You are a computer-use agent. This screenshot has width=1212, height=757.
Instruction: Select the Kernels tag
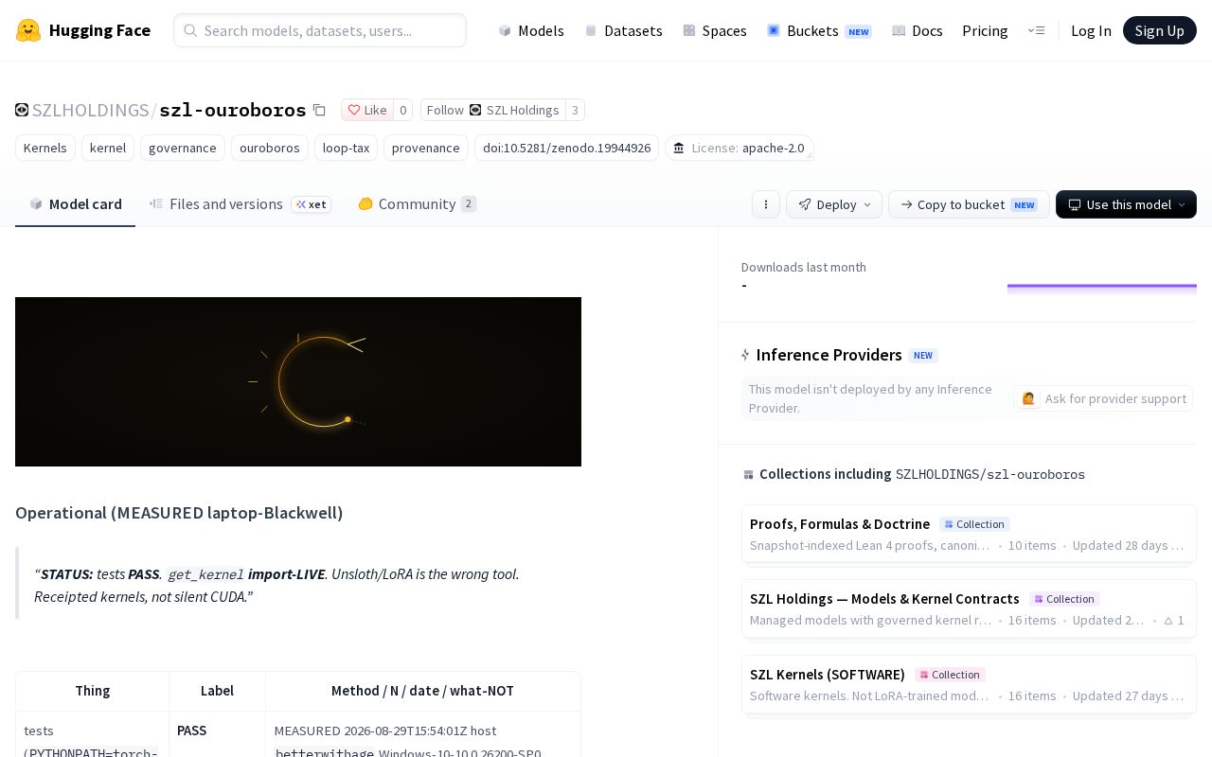tap(45, 148)
